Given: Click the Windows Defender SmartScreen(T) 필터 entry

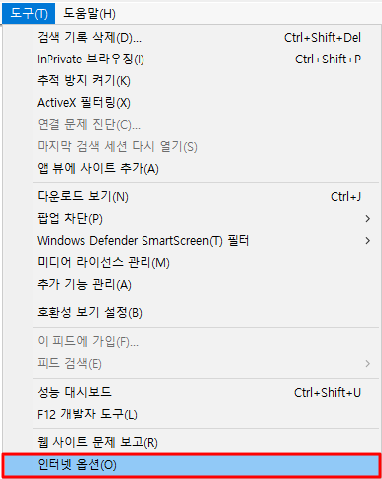Looking at the screenshot, I should (191, 241).
